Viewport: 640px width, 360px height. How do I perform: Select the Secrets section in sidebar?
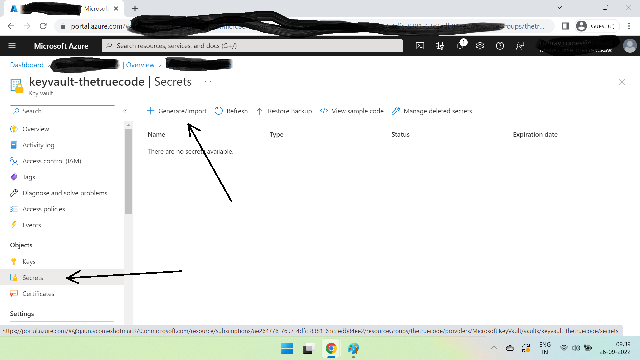[33, 277]
